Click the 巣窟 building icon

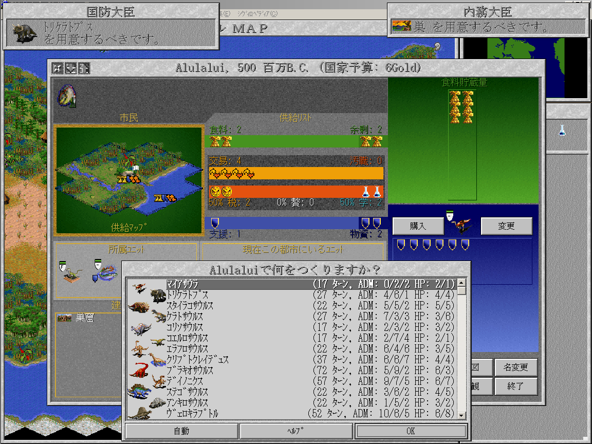pos(64,318)
